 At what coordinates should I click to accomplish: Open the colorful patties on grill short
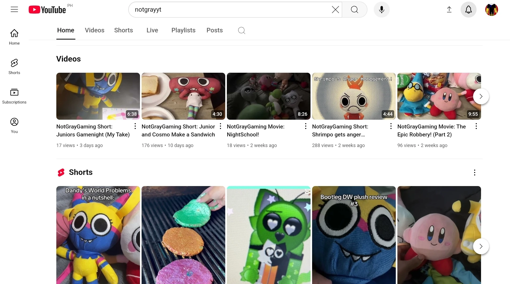click(183, 235)
